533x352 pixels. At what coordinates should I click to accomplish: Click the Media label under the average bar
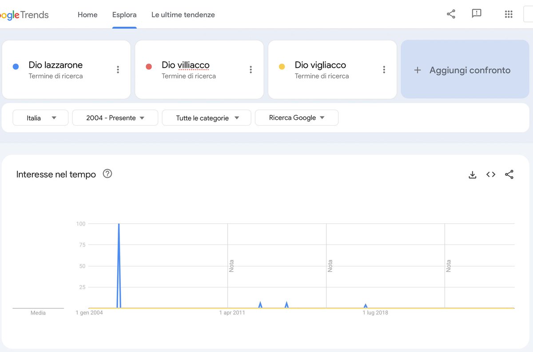(38, 313)
